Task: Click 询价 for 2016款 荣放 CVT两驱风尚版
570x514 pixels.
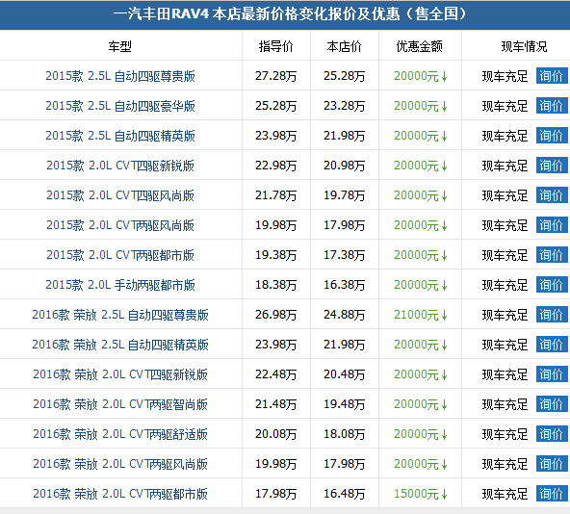Action: [552, 464]
